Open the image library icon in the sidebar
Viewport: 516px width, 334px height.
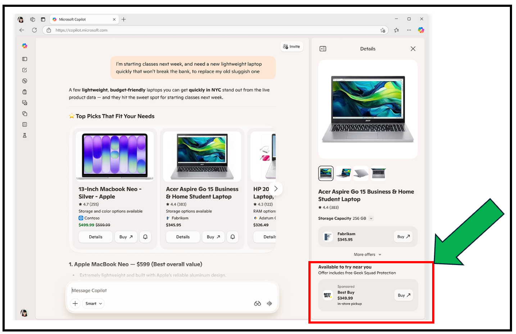pyautogui.click(x=24, y=103)
